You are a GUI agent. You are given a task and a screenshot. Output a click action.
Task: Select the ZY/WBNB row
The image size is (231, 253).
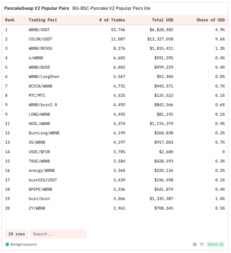tap(115, 208)
